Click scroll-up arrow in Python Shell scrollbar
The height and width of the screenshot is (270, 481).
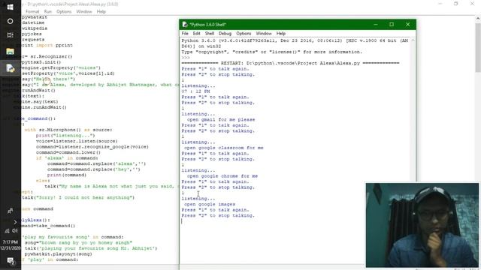pos(413,40)
